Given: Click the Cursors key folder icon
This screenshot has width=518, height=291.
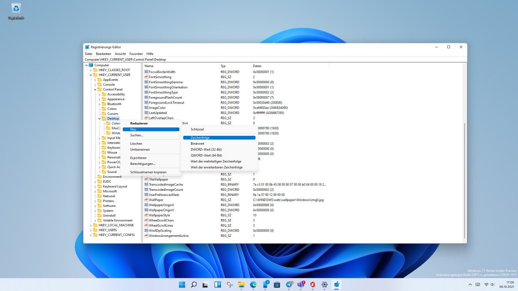Looking at the screenshot, I should (x=104, y=114).
